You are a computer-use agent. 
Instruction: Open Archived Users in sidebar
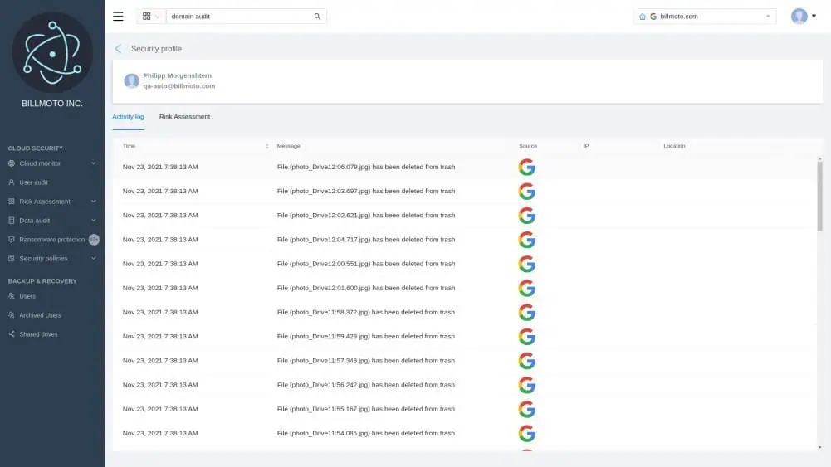point(41,315)
